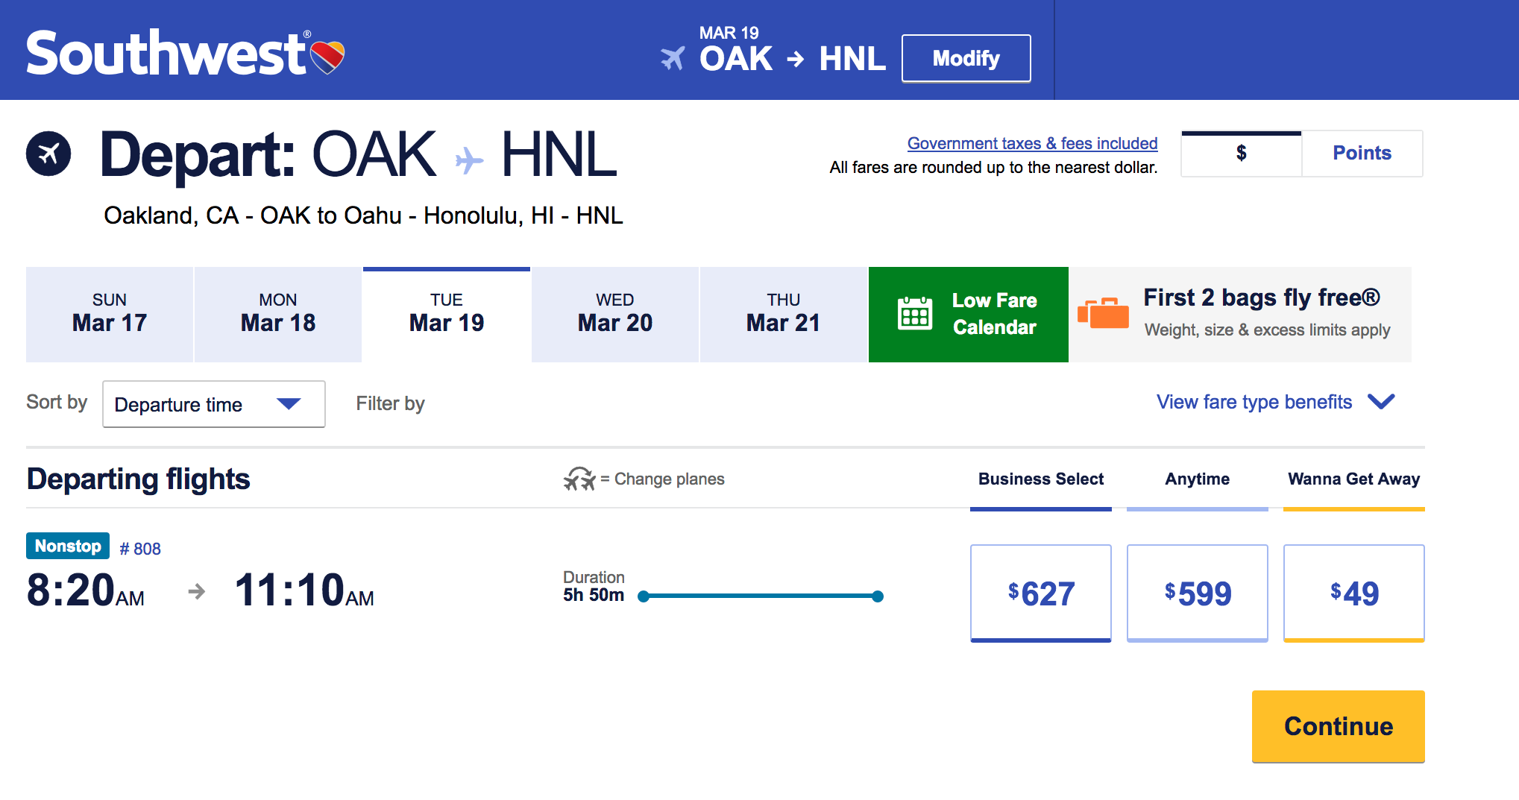Open the Filter by options
Image resolution: width=1519 pixels, height=800 pixels.
click(x=390, y=403)
